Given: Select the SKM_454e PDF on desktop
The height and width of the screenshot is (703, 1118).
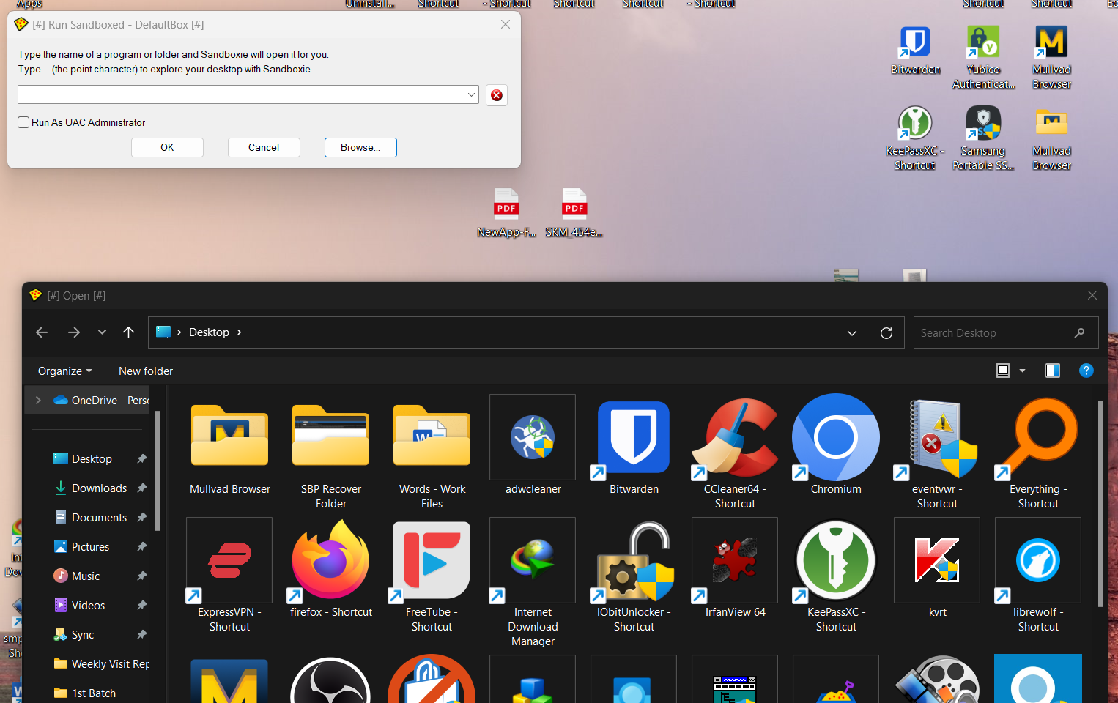Looking at the screenshot, I should (574, 212).
